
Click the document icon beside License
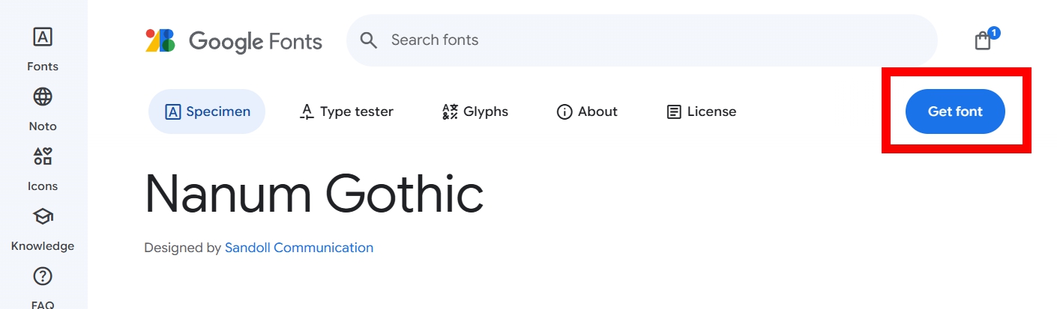pos(674,112)
